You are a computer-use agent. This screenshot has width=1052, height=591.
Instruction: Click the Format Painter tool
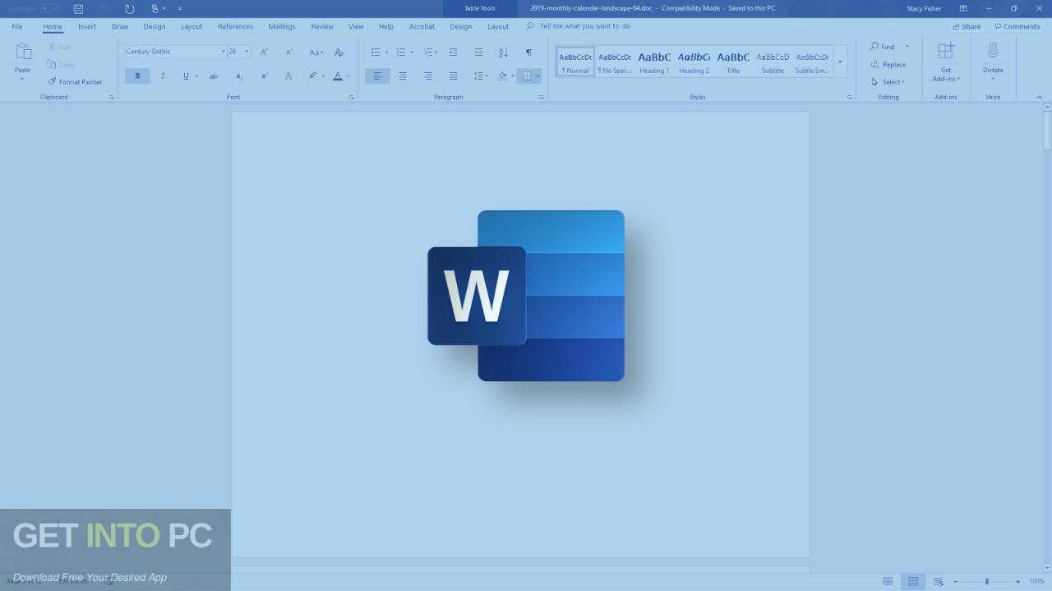pos(75,82)
